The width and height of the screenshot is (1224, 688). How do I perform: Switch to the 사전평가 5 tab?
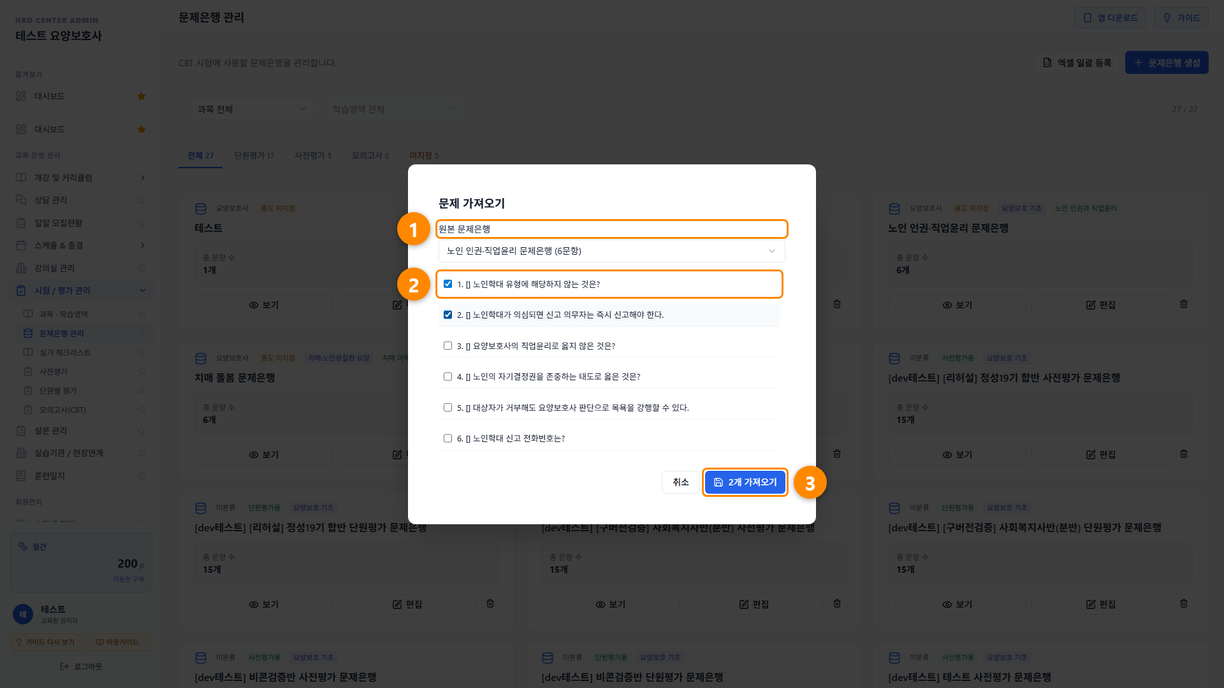pyautogui.click(x=313, y=155)
